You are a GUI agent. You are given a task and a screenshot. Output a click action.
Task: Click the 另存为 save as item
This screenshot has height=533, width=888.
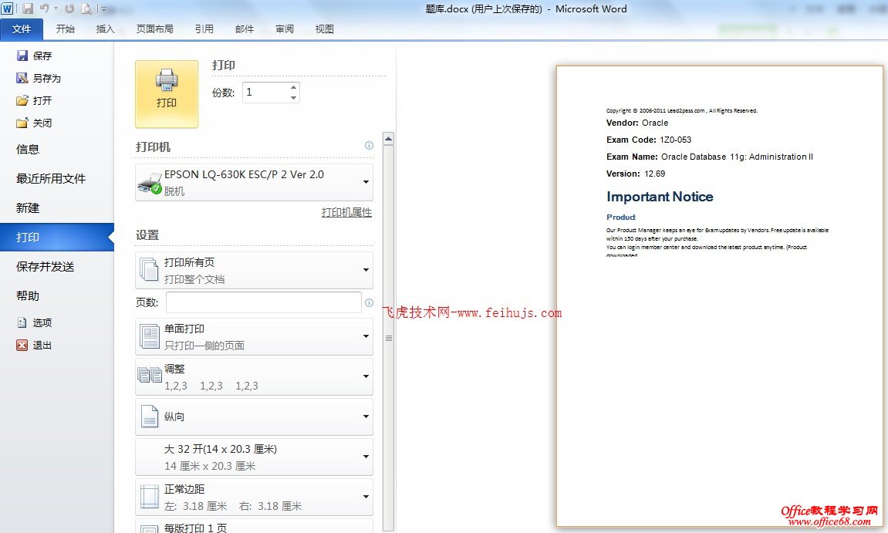click(x=39, y=78)
